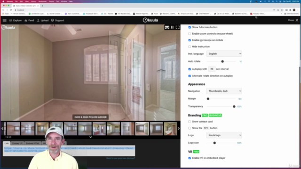Click 'Want to use your own domain?' link
This screenshot has width=301, height=169.
pos(120,158)
